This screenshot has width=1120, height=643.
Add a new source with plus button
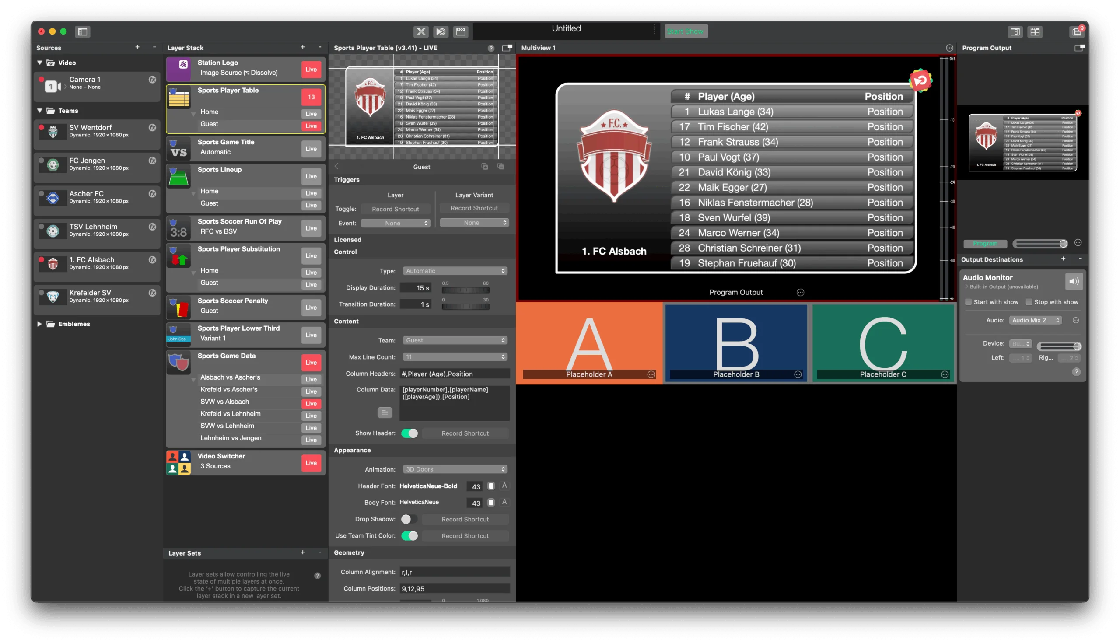point(137,47)
